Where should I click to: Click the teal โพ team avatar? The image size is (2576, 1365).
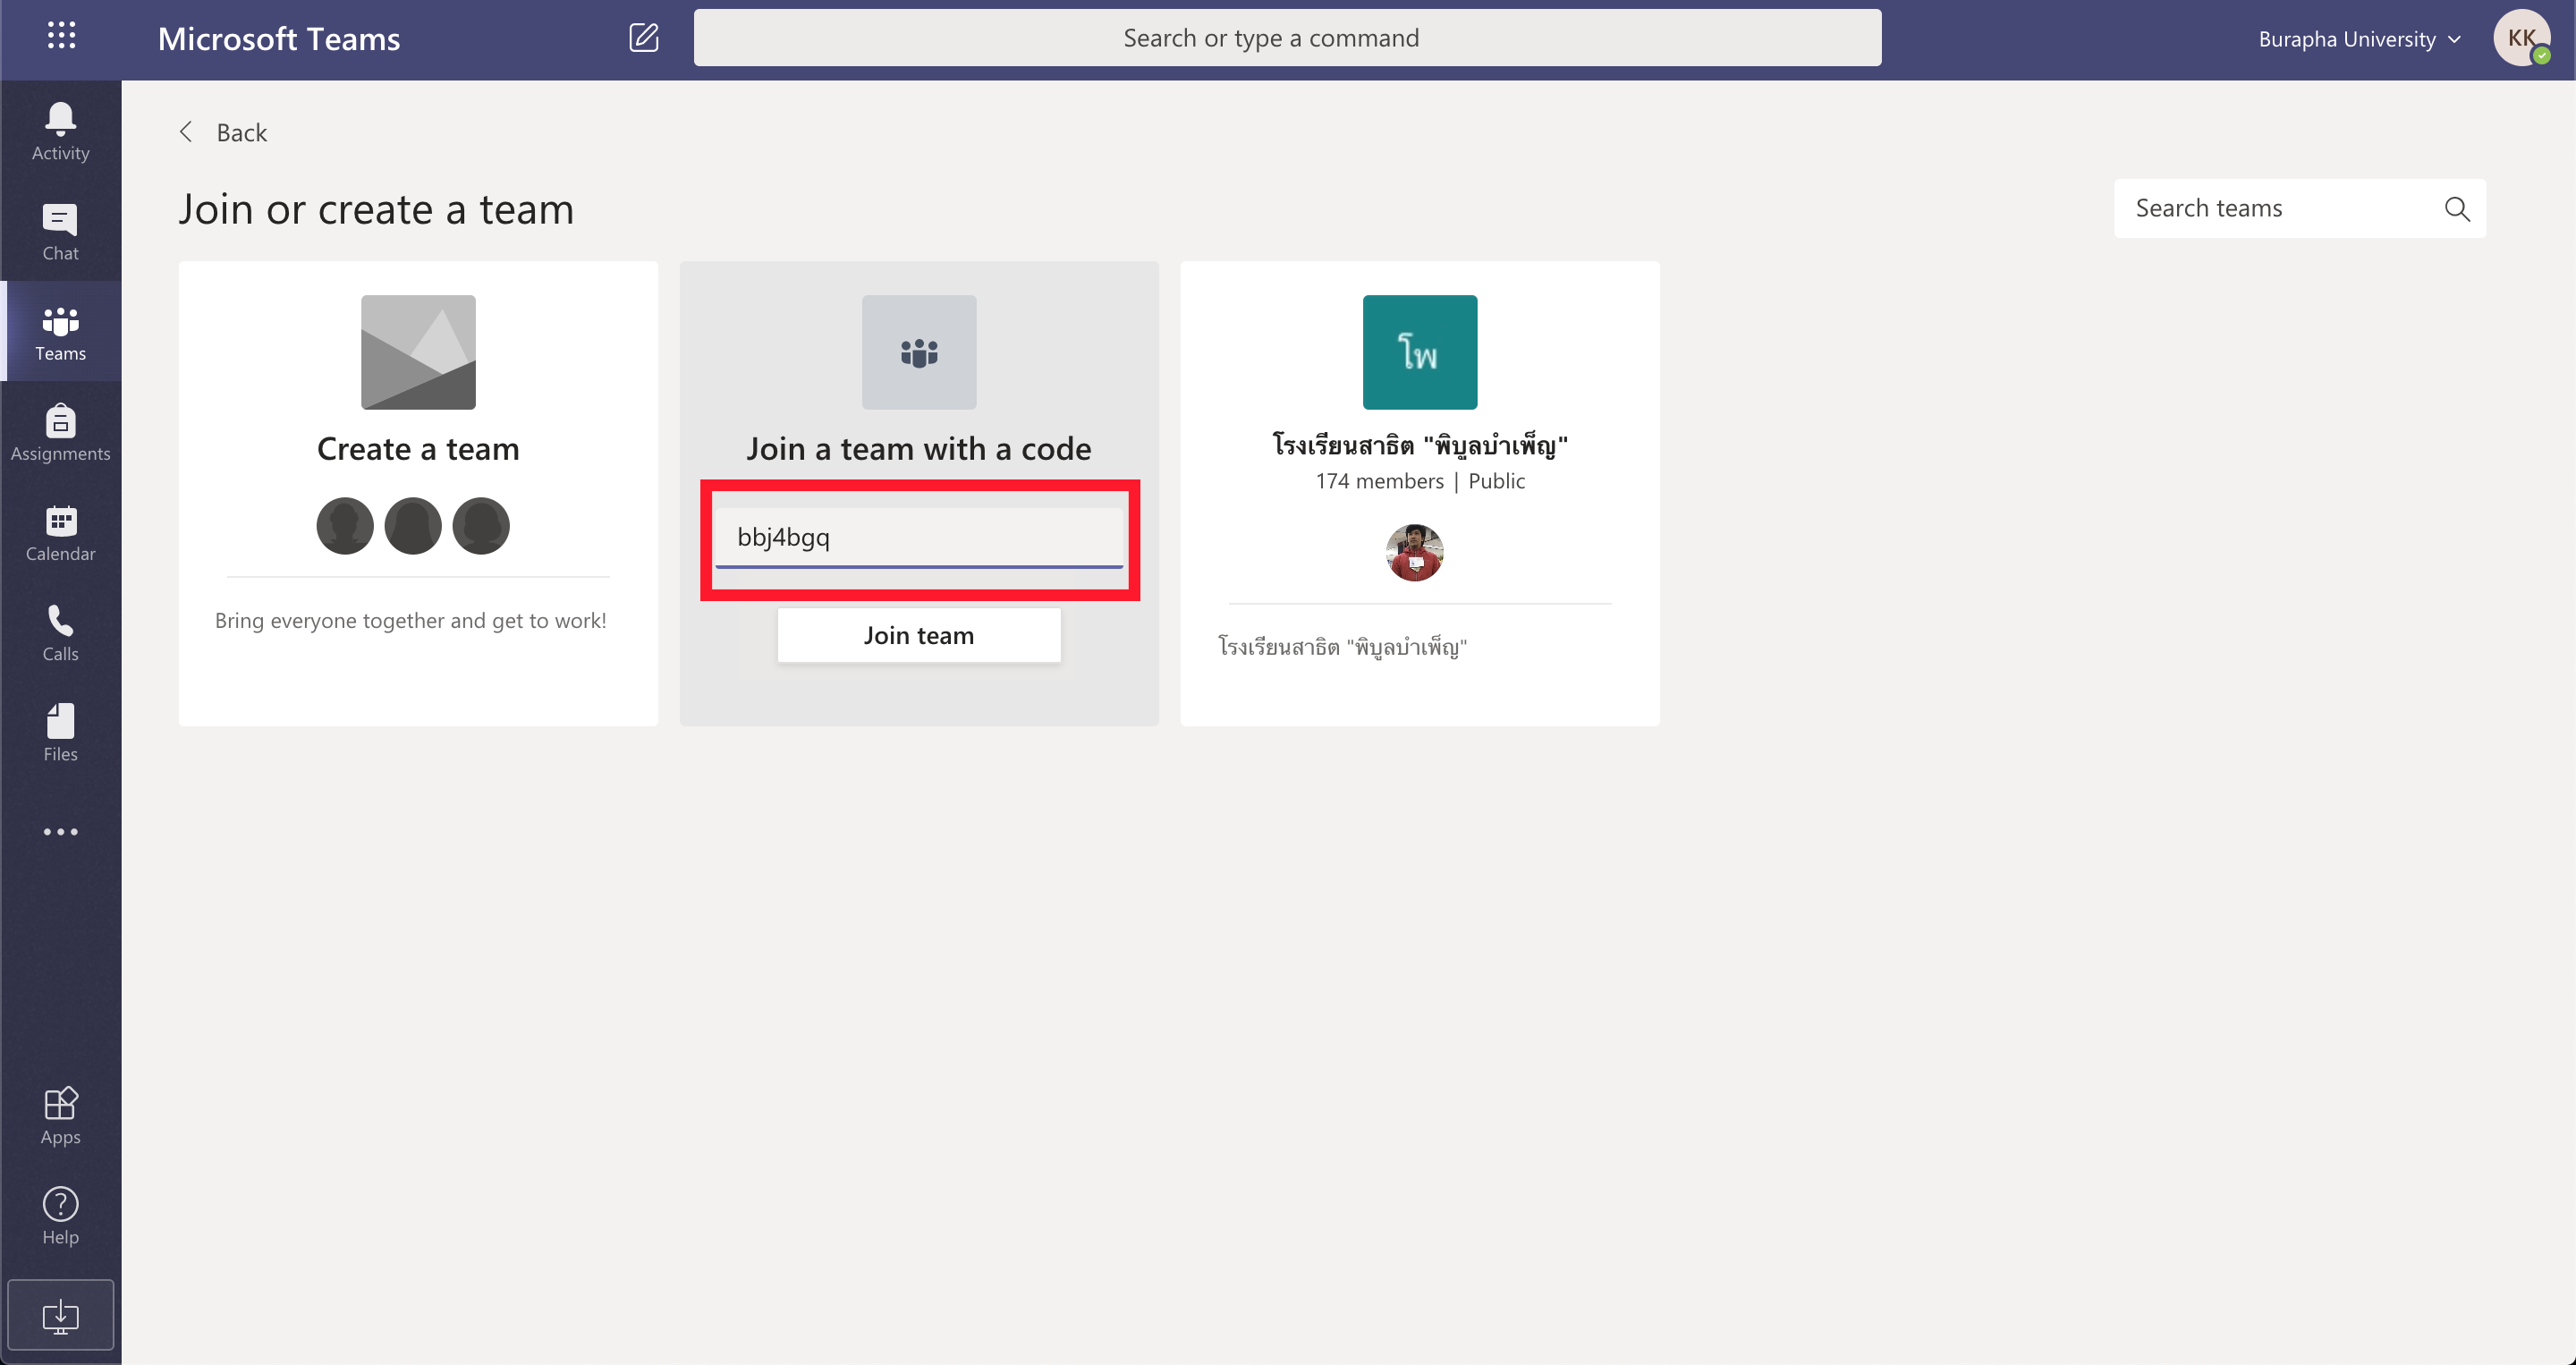[1419, 352]
